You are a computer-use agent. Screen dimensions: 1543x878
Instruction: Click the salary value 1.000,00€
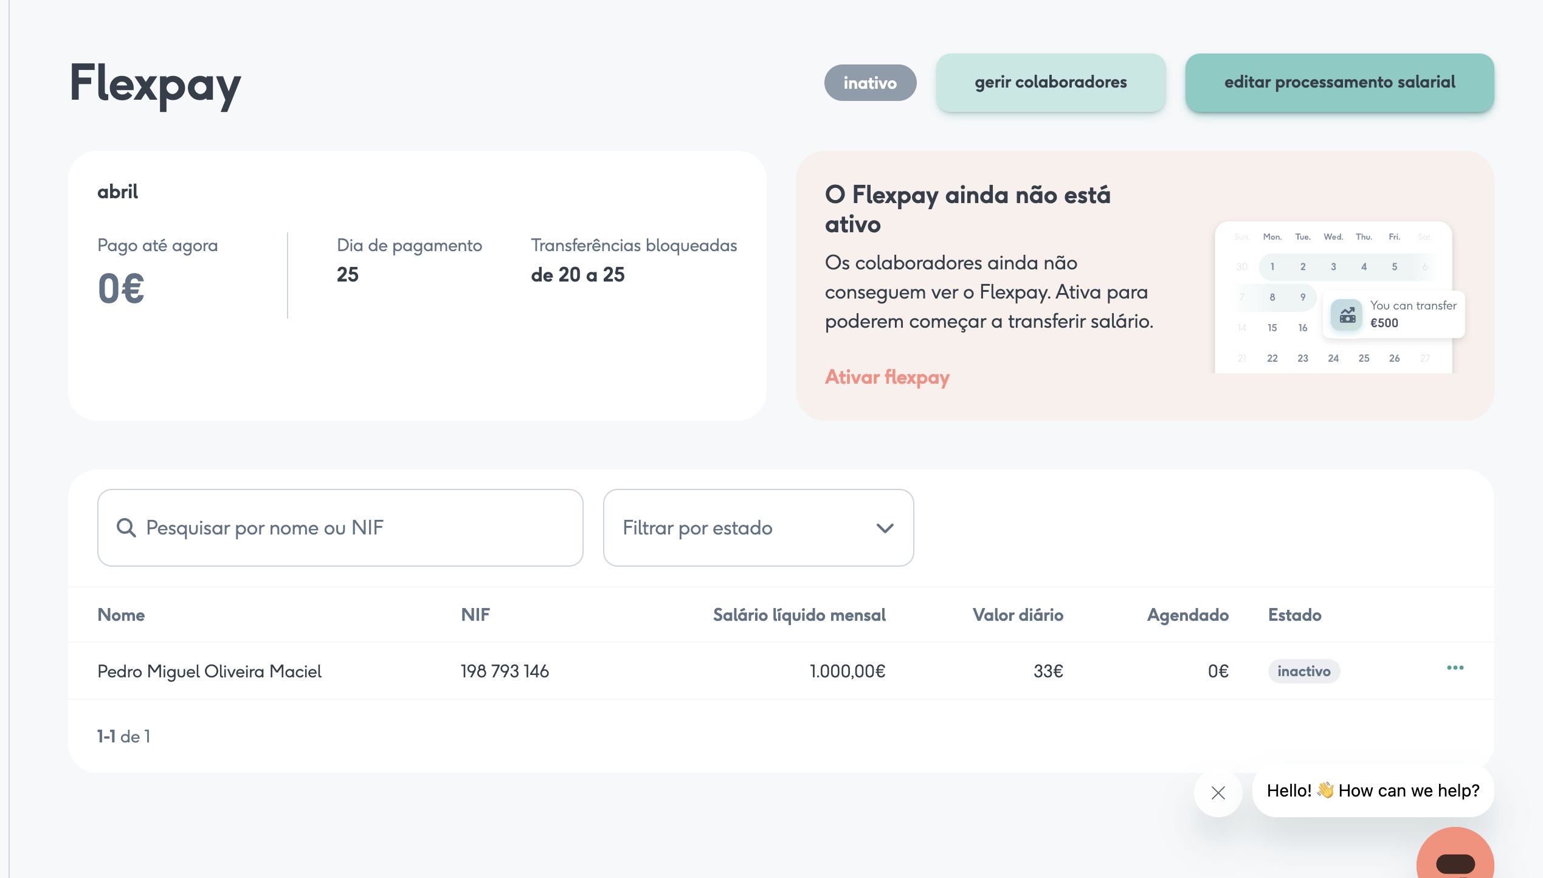tap(847, 671)
